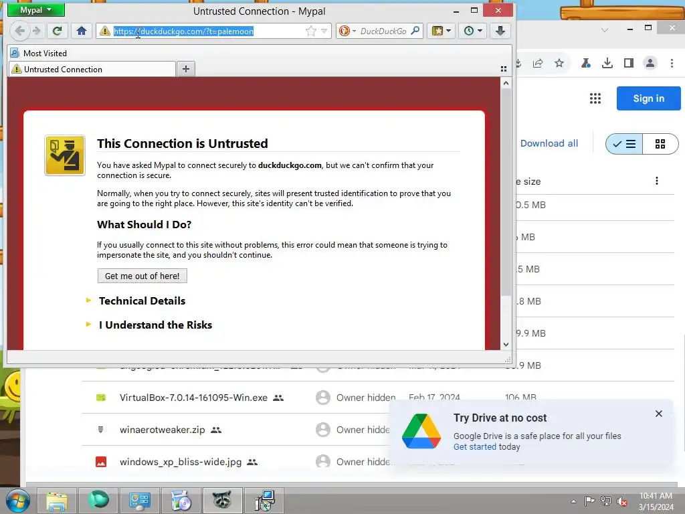Click the search magnifier icon

tap(415, 31)
